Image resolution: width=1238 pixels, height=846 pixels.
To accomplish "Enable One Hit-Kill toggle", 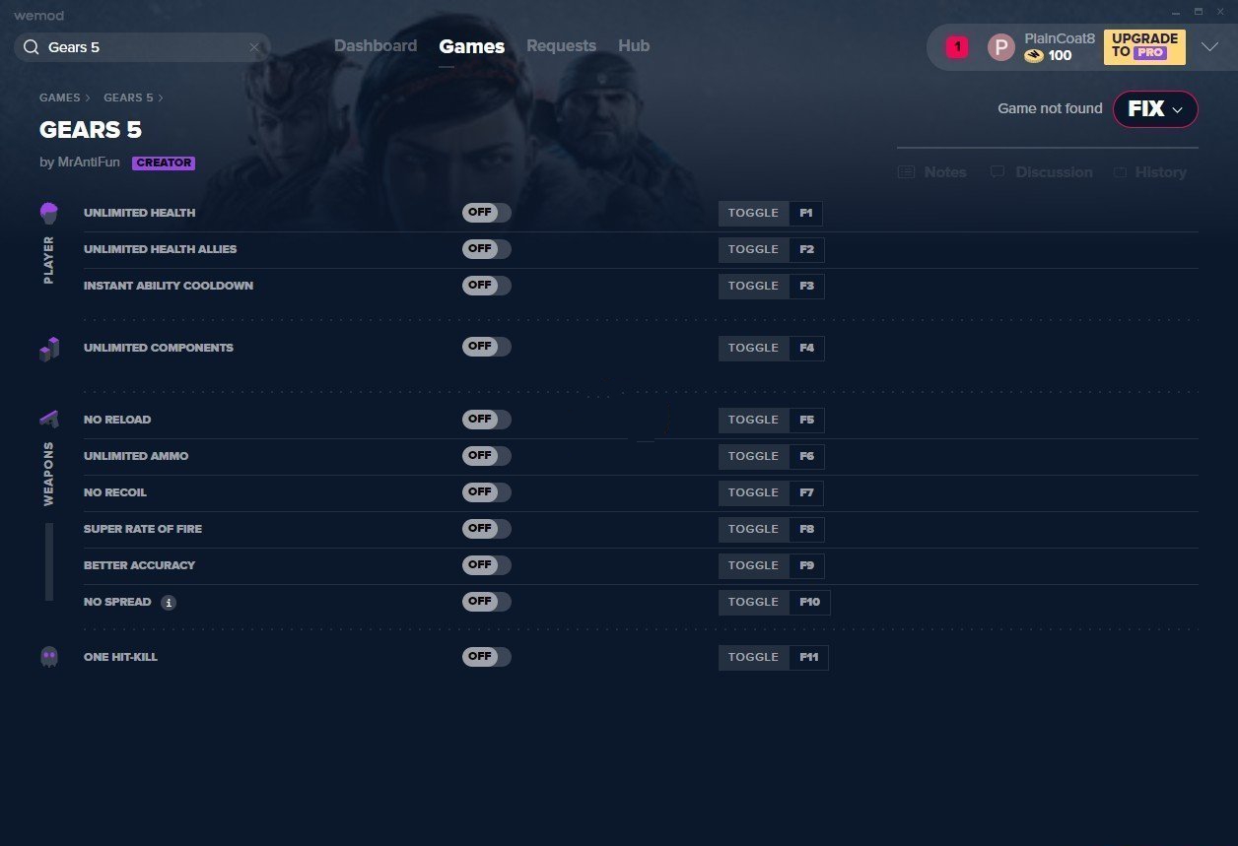I will point(486,657).
